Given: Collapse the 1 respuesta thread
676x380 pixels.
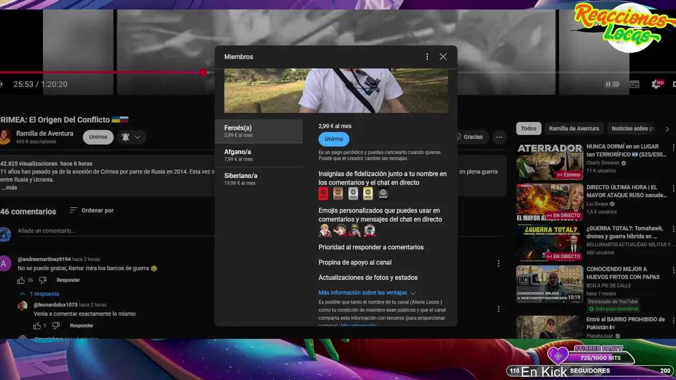Looking at the screenshot, I should click(39, 293).
